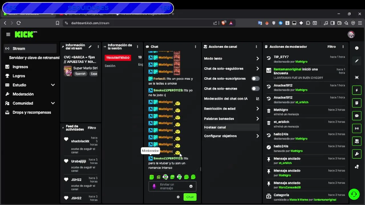Open the Moderación del chat con IA stats icon

click(257, 99)
